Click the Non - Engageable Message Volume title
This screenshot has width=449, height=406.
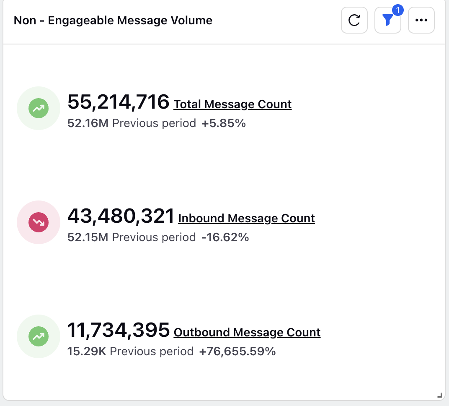click(x=113, y=20)
